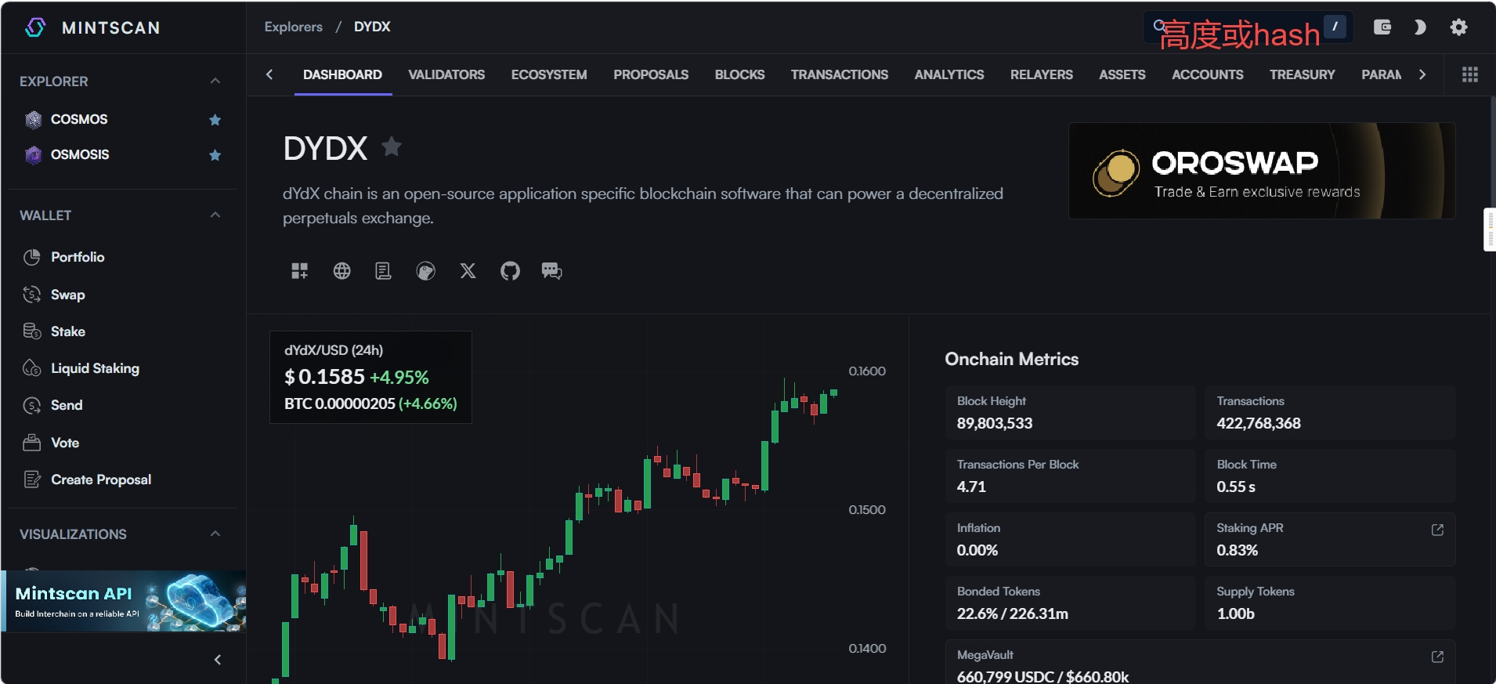The height and width of the screenshot is (684, 1496).
Task: Show more tabs with right chevron
Action: [x=1422, y=74]
